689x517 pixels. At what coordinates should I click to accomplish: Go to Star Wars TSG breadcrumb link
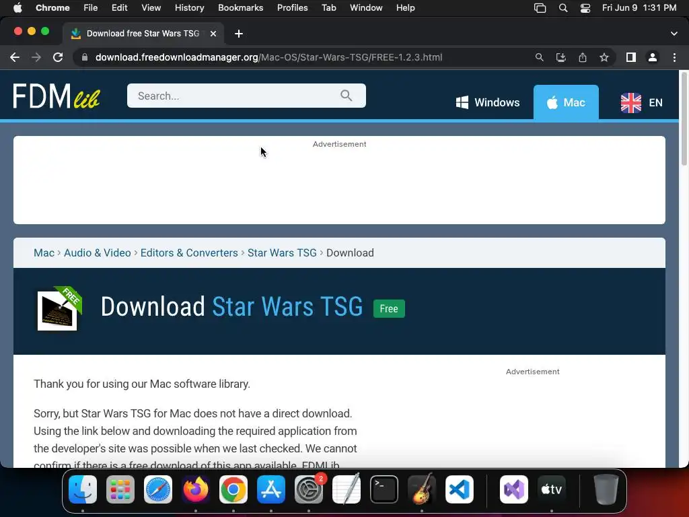pos(282,253)
